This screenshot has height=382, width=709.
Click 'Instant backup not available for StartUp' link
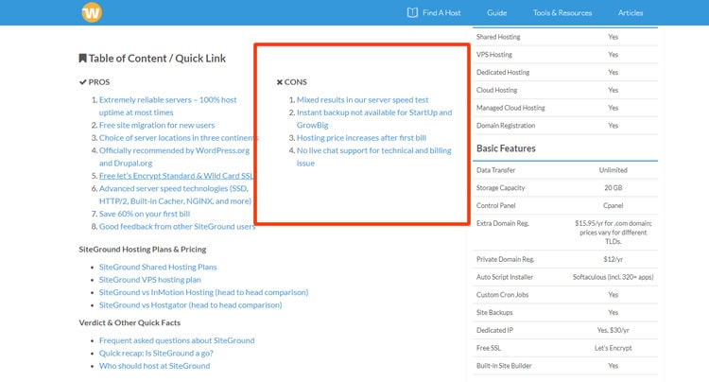pyautogui.click(x=374, y=118)
